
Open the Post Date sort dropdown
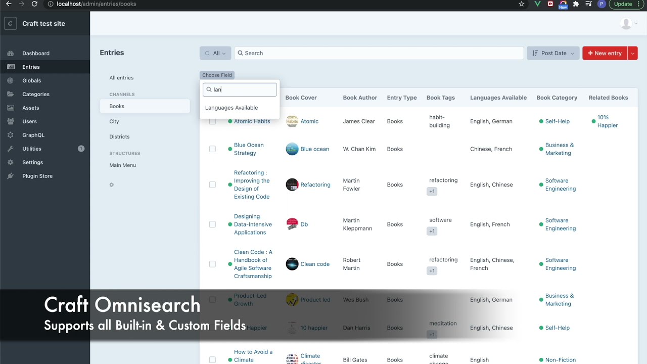click(x=553, y=53)
